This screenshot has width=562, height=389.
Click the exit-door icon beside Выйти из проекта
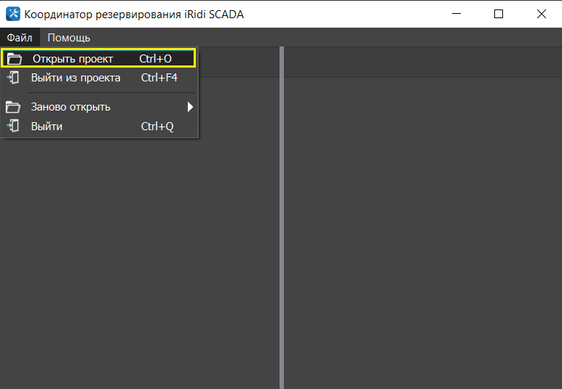click(x=13, y=78)
